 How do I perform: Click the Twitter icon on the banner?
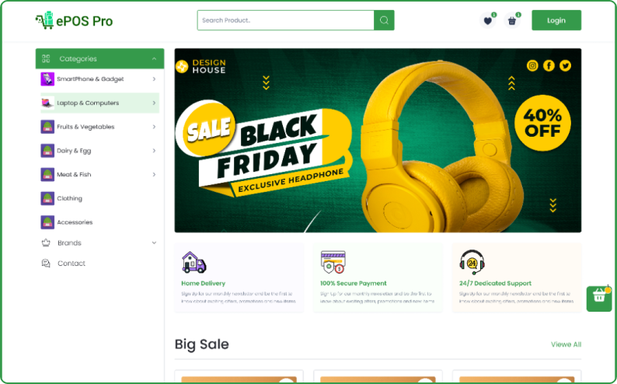[566, 66]
